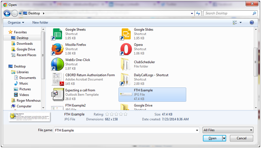Click the Chrome icon in title bar

pyautogui.click(x=5, y=5)
